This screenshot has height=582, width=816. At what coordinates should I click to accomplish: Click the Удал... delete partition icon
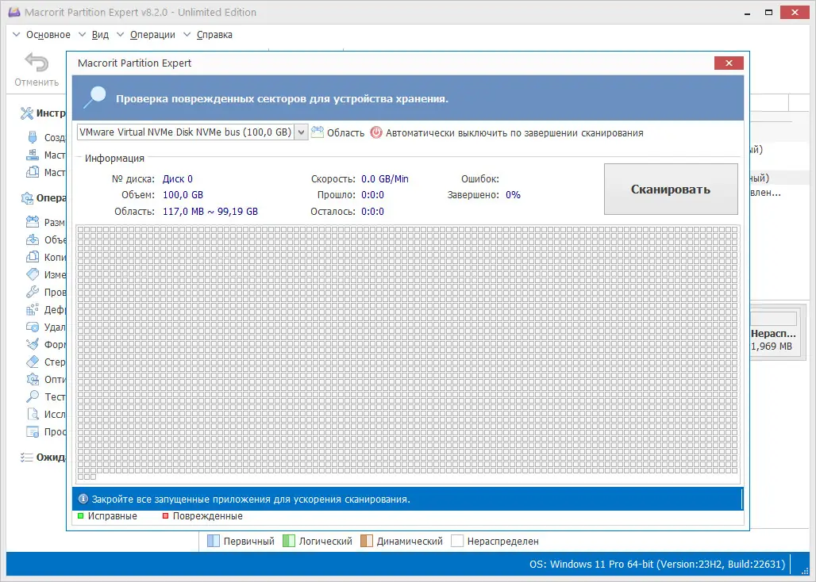pos(33,327)
